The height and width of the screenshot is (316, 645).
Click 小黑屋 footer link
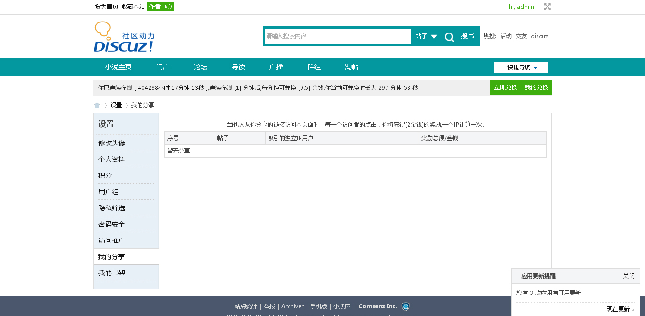point(342,306)
